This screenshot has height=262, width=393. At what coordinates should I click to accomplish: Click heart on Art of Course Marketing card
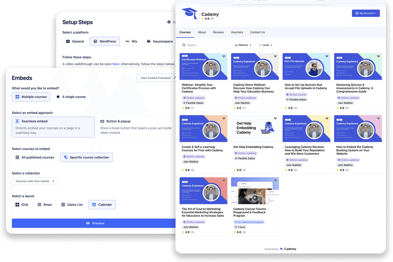[224, 180]
